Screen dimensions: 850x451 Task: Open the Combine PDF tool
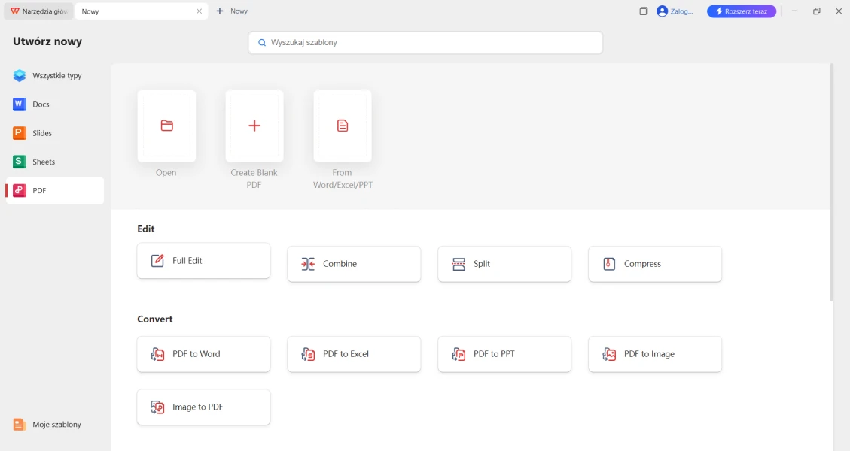pyautogui.click(x=354, y=264)
